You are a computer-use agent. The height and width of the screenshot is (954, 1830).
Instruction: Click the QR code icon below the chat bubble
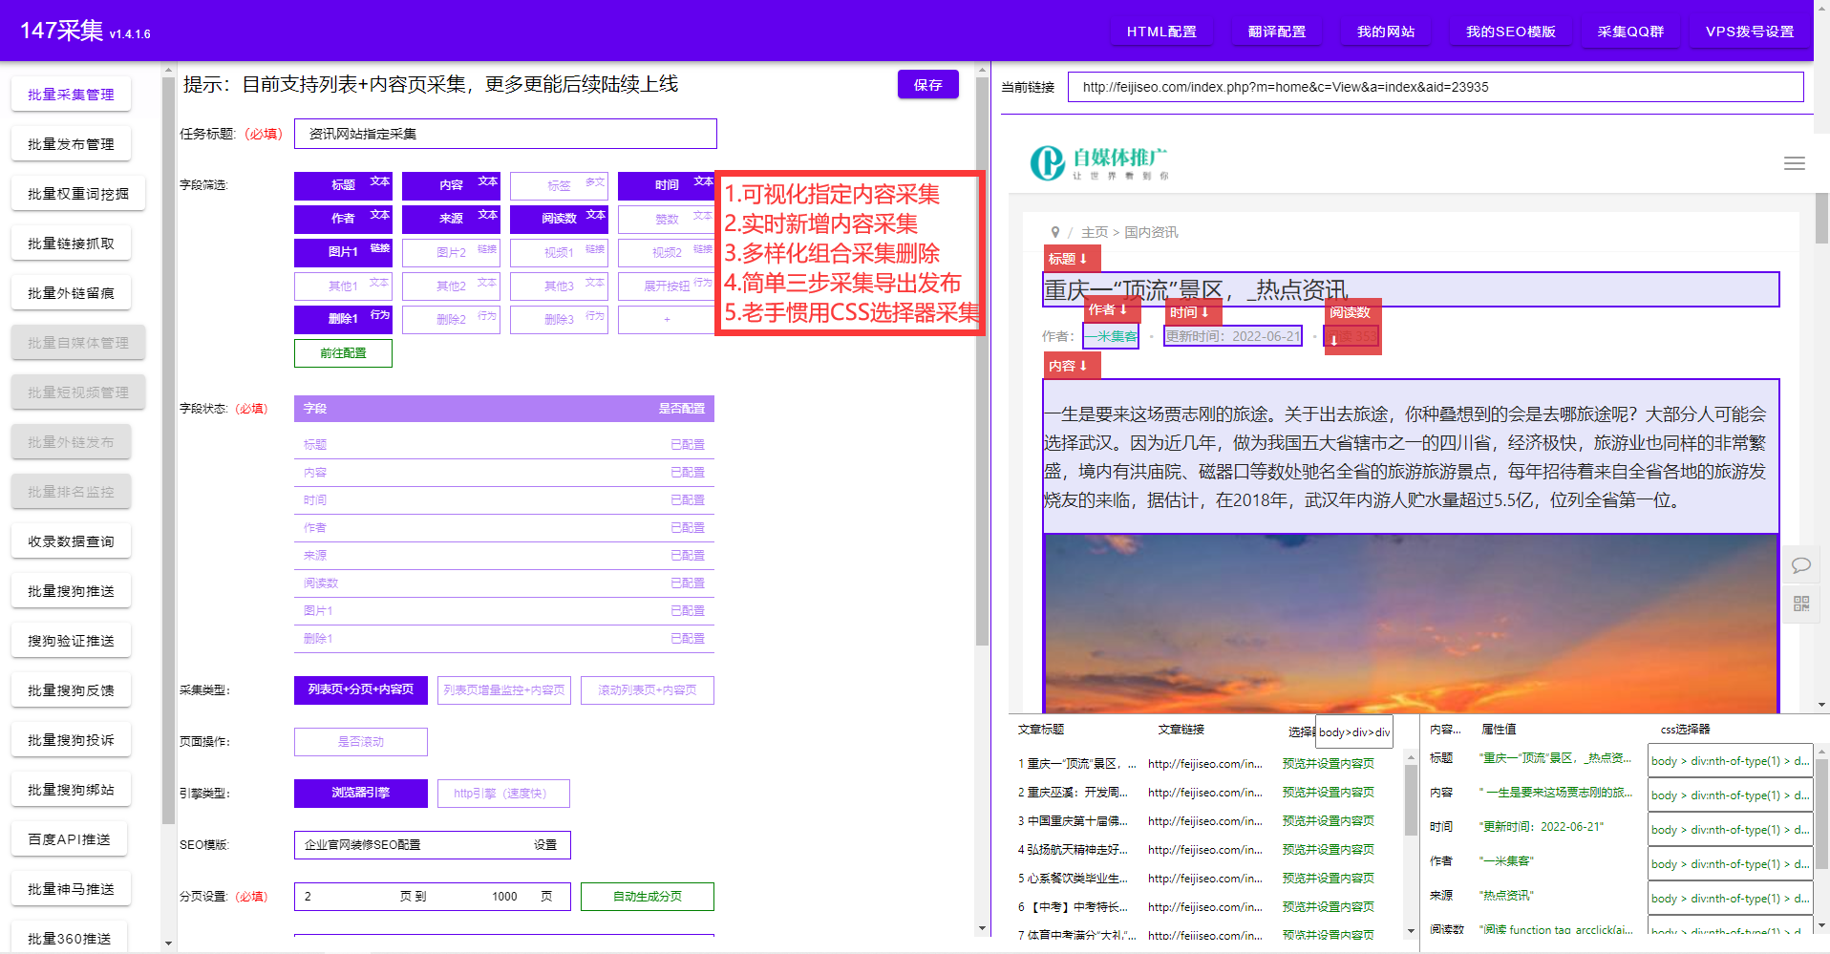point(1800,604)
